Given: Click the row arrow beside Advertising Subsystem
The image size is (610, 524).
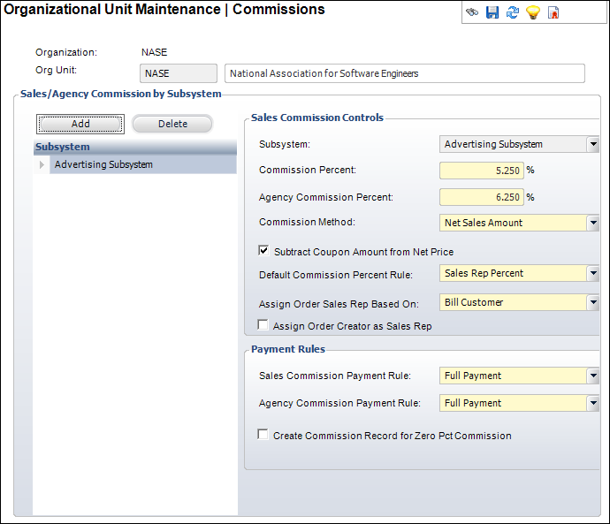Looking at the screenshot, I should coord(42,164).
